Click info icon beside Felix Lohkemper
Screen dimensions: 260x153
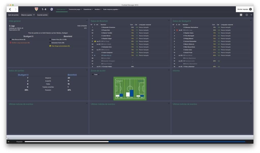pyautogui.click(x=184, y=66)
